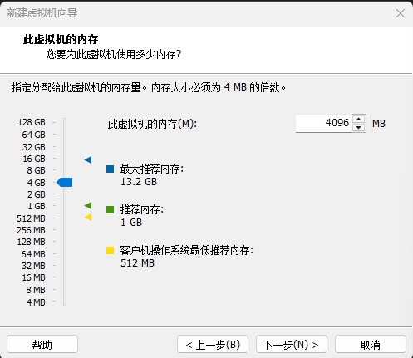Click the blue memory slider handle

pos(65,183)
